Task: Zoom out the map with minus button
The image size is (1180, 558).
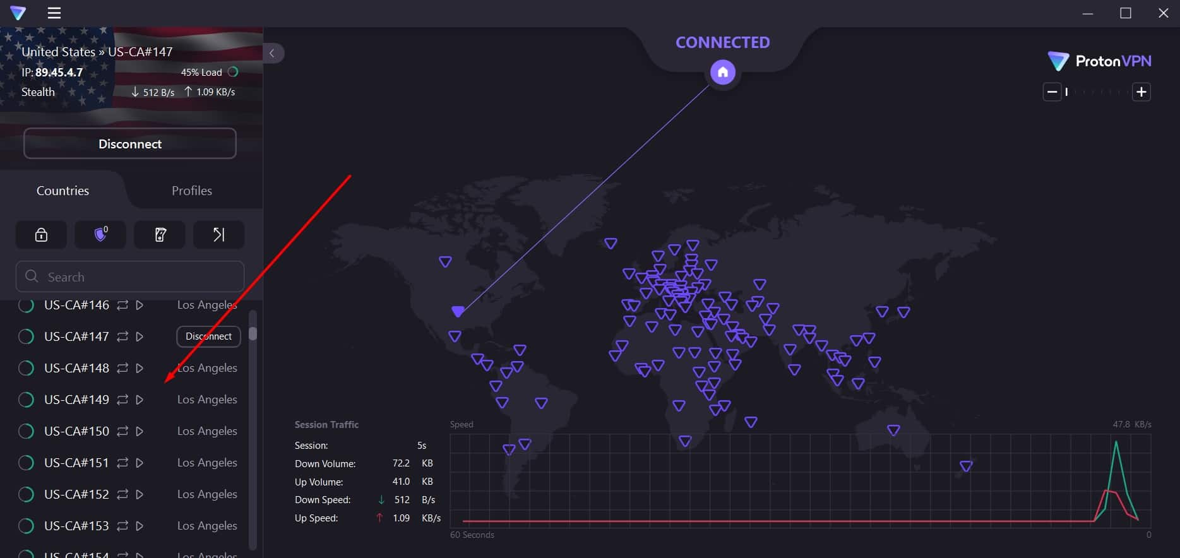Action: click(1052, 92)
